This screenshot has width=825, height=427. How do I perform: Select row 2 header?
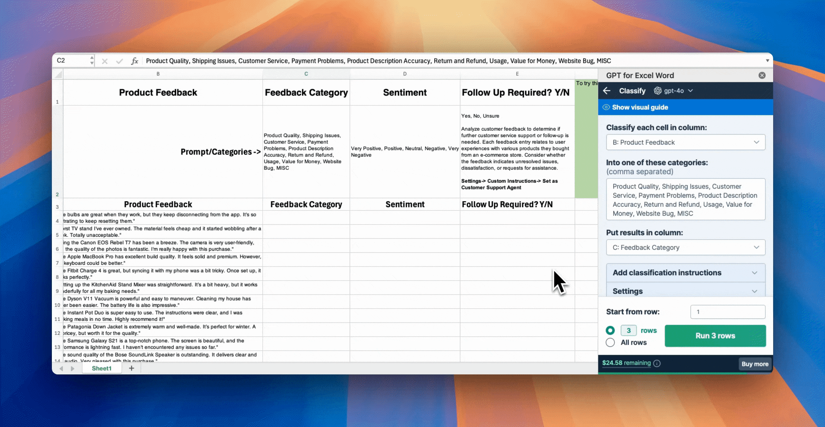coord(57,152)
